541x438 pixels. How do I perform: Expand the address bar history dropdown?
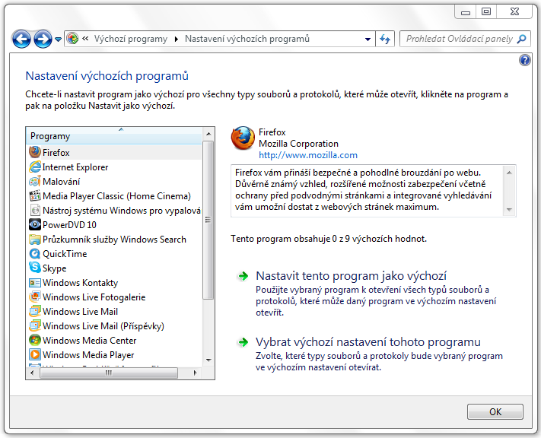click(x=368, y=39)
